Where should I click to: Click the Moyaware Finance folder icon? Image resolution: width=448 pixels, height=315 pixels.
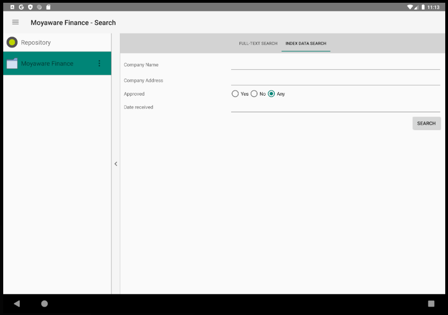point(12,63)
